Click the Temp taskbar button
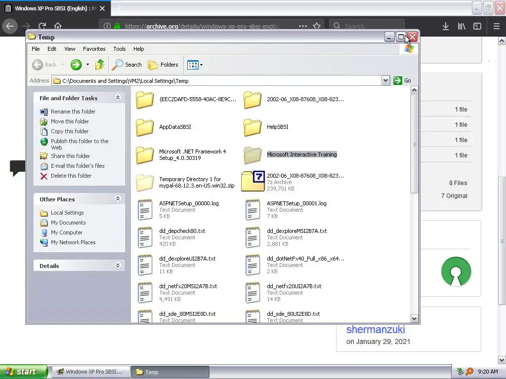The width and height of the screenshot is (506, 379). [170, 372]
